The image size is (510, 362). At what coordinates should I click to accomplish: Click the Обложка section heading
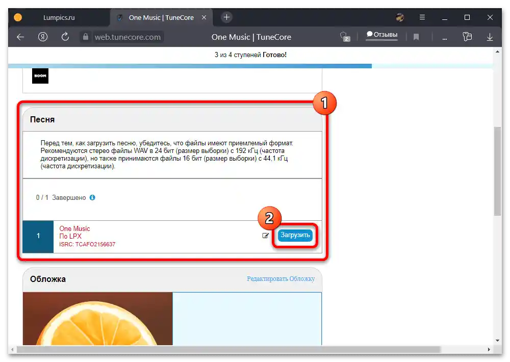pos(48,279)
